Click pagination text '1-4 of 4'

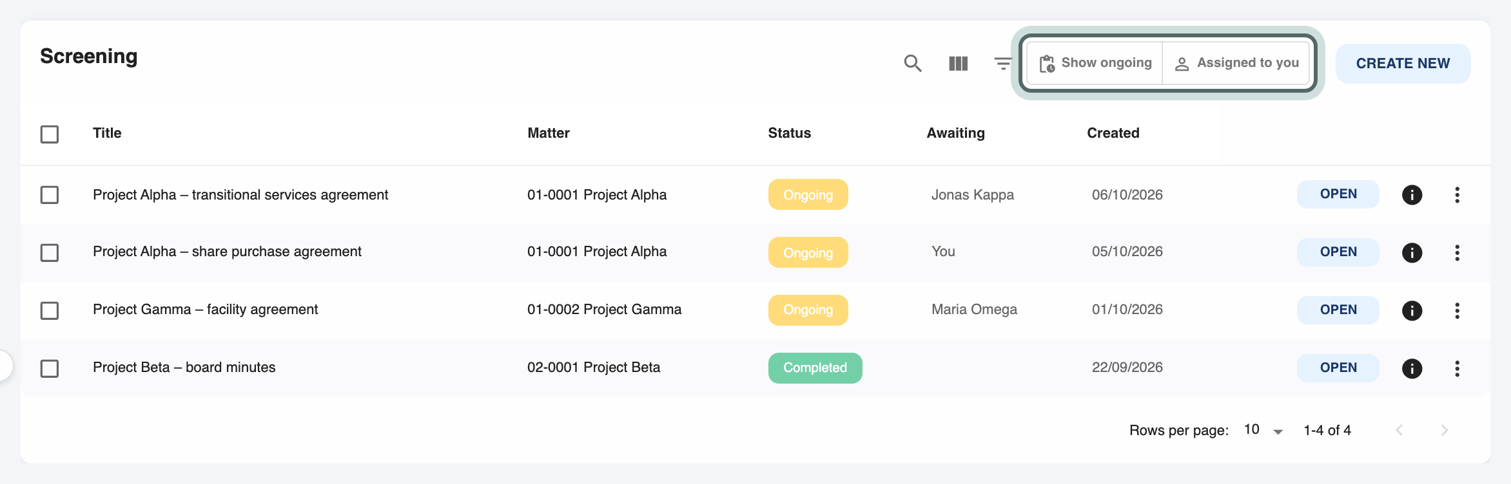tap(1327, 430)
